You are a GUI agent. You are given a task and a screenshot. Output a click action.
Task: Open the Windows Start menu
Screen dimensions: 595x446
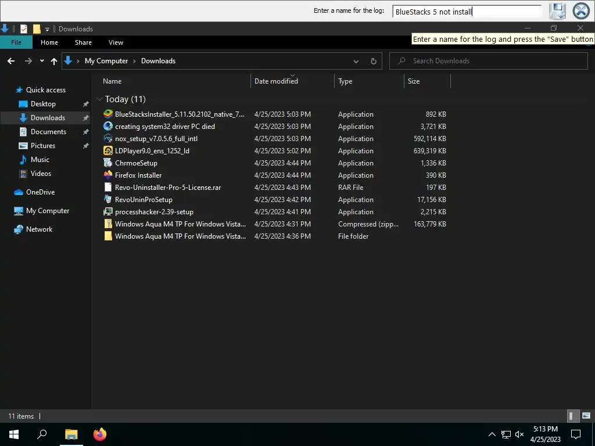click(14, 434)
